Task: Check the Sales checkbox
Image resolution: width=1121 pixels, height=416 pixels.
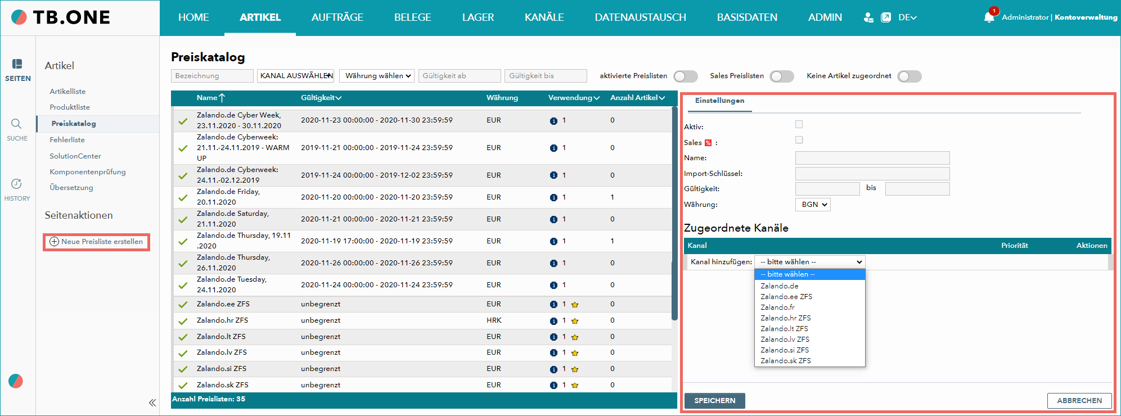Action: (x=799, y=139)
